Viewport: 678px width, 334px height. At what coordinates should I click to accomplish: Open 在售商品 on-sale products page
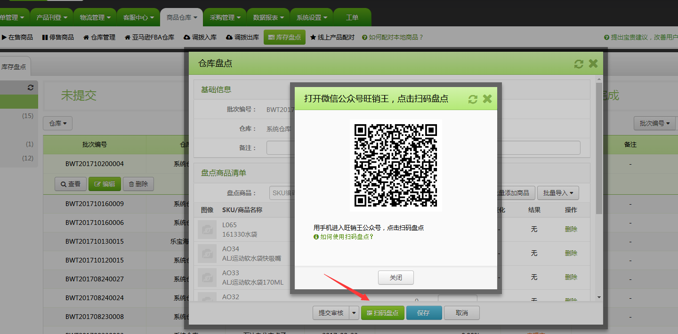tap(17, 37)
